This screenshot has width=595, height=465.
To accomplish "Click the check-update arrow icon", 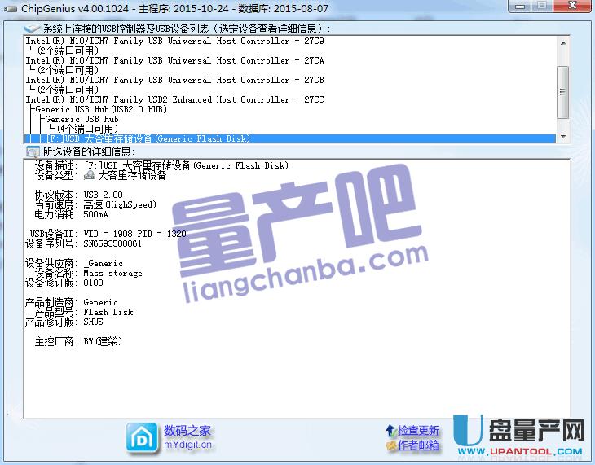I will pyautogui.click(x=391, y=430).
